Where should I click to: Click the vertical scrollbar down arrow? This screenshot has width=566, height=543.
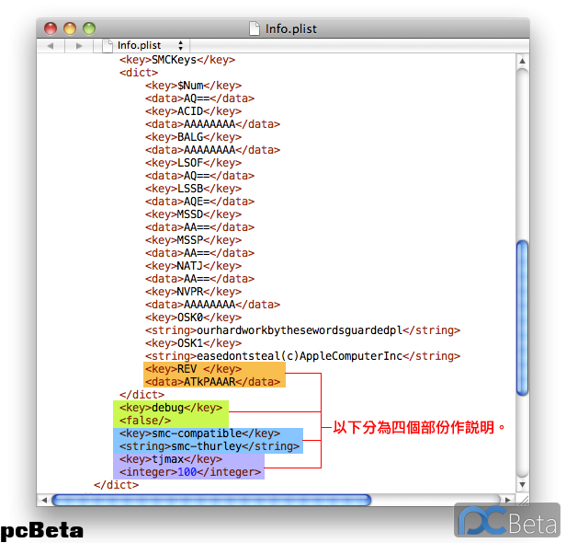tap(522, 484)
